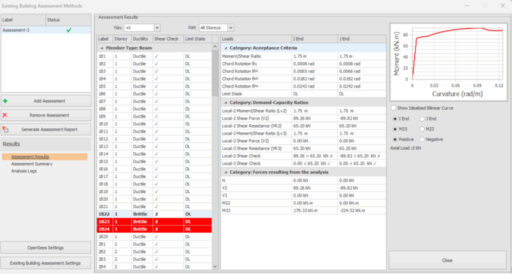Open Analysis Logs in Results list
512x274 pixels.
pyautogui.click(x=24, y=171)
